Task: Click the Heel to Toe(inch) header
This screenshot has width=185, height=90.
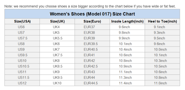Action: coord(162,21)
